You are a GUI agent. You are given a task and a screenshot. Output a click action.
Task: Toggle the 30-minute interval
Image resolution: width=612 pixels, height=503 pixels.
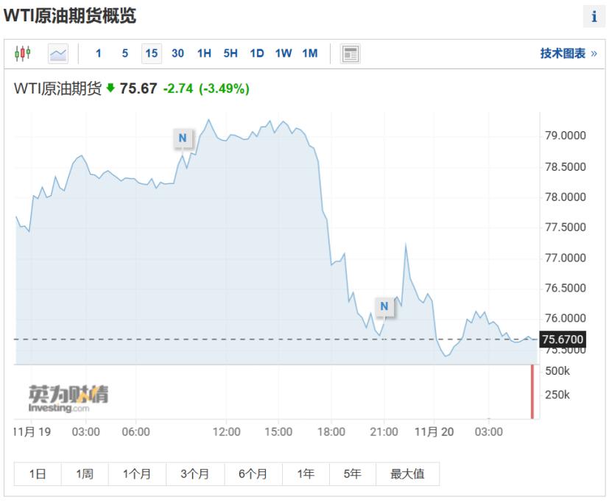(177, 53)
